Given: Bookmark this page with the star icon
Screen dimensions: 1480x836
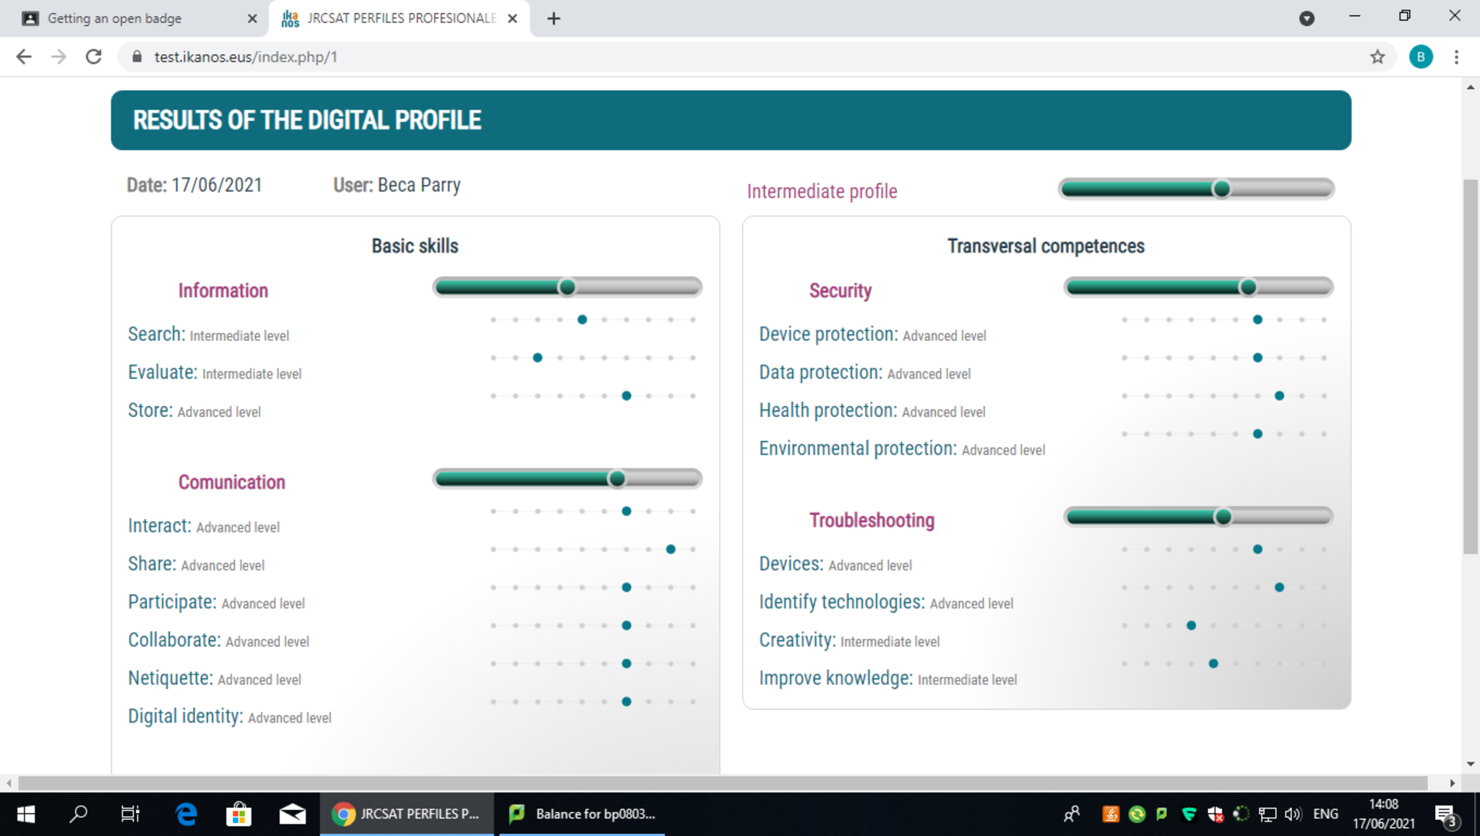Looking at the screenshot, I should tap(1377, 56).
